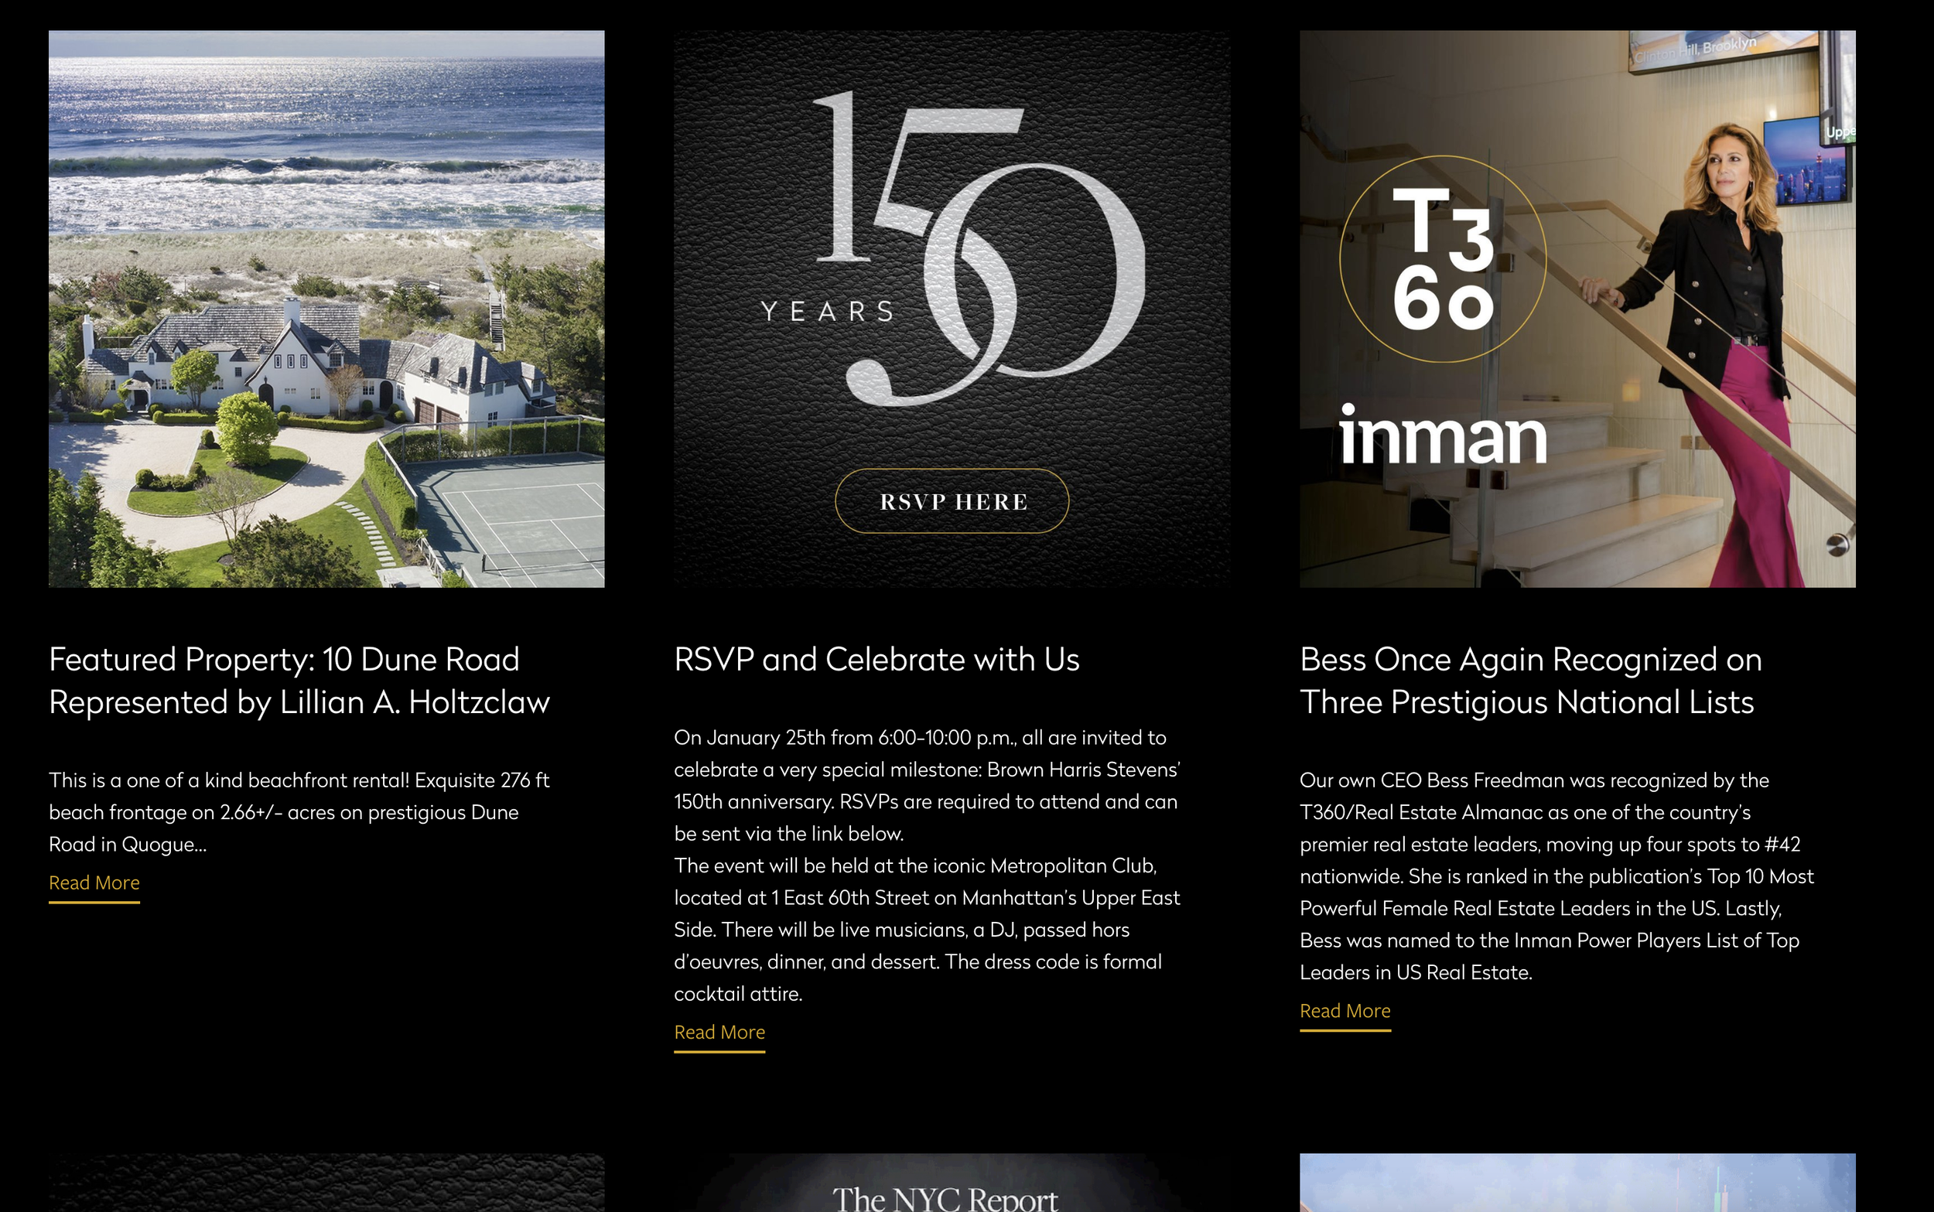
Task: Open RSVP and Celebrate with Us headline
Action: tap(876, 660)
